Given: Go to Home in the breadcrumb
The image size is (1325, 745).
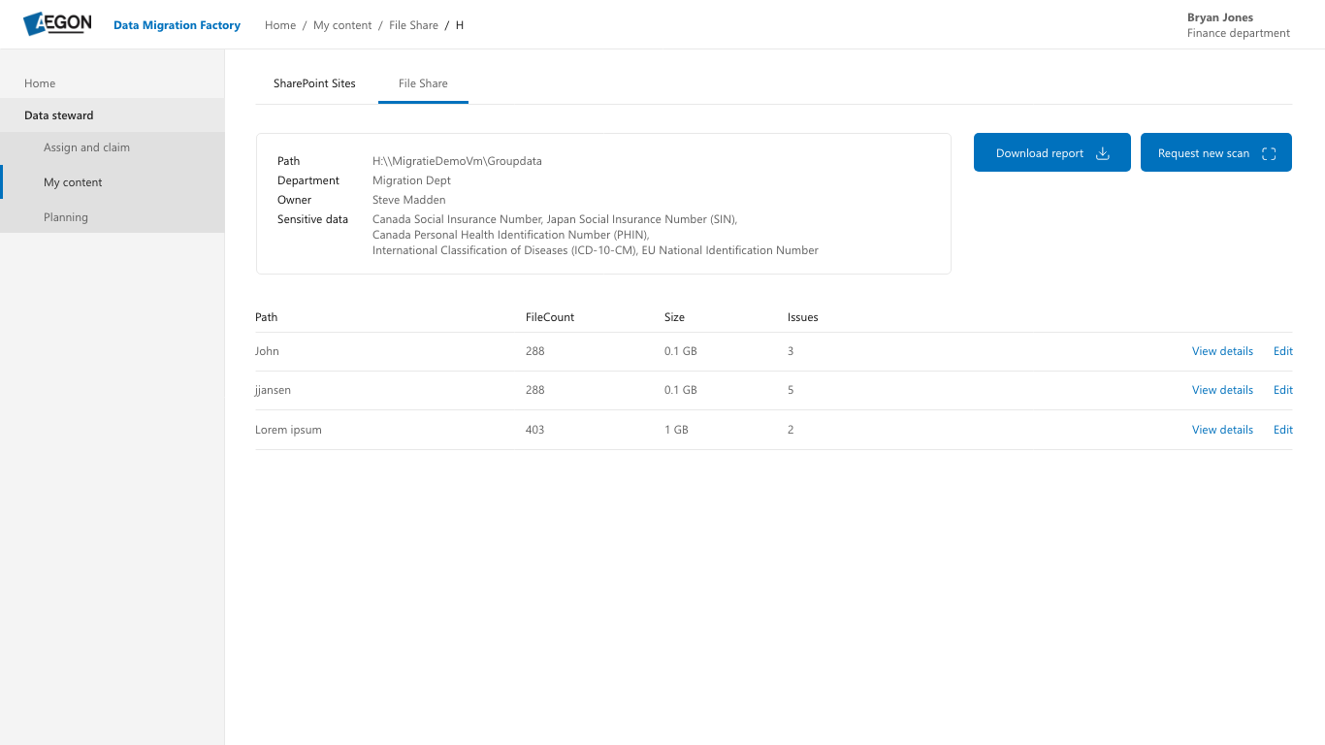Looking at the screenshot, I should 280,25.
